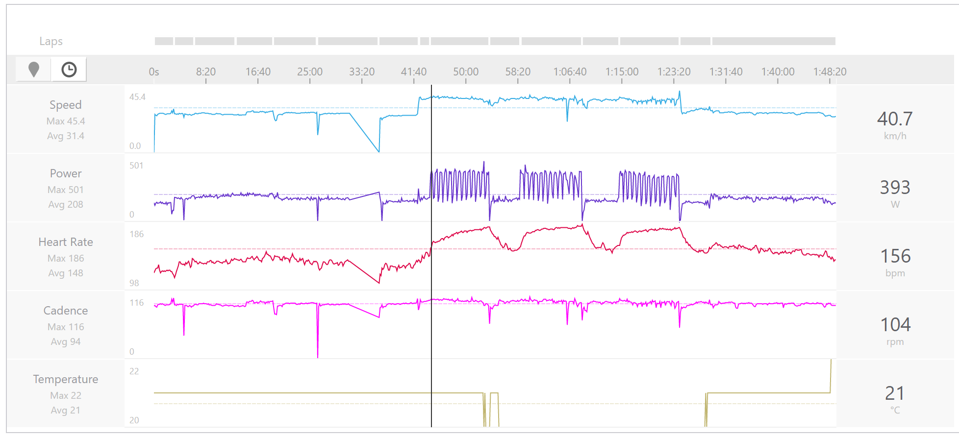Select the last, longest lap segment bar
The image size is (959, 437).
pyautogui.click(x=773, y=41)
